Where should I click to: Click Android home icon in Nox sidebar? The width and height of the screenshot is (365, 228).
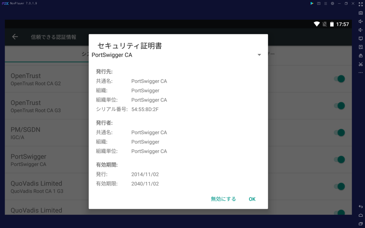361,215
